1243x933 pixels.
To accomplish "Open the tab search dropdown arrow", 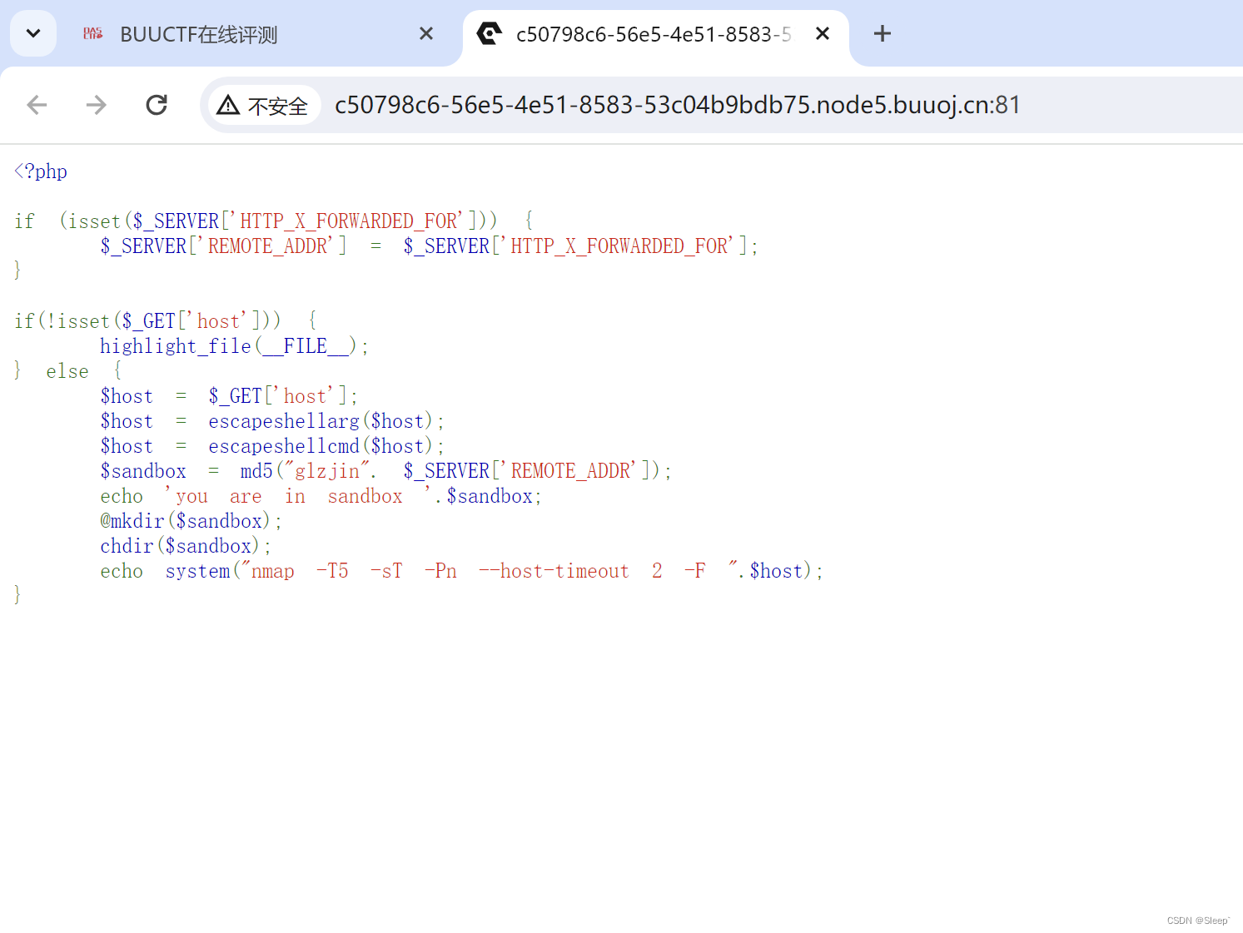I will pyautogui.click(x=32, y=33).
